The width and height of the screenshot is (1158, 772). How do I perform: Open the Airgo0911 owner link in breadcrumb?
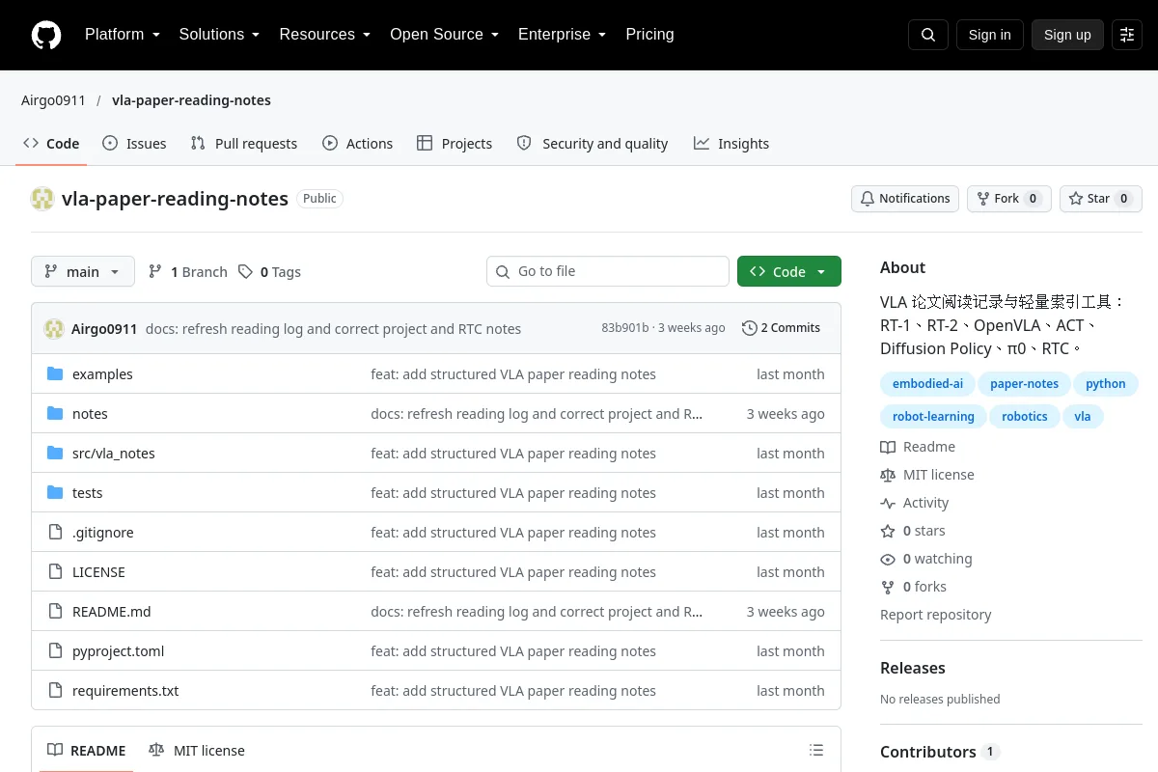(x=53, y=100)
